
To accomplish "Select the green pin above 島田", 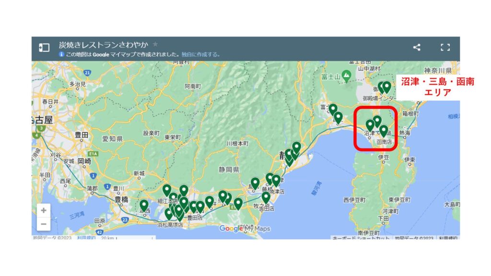I will pos(255,183).
